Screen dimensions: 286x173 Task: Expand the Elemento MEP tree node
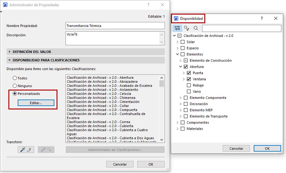pos(180,110)
